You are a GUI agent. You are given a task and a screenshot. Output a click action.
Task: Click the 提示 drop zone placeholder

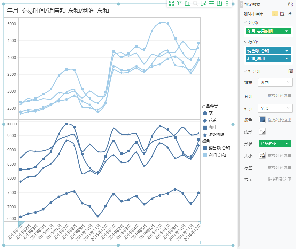click(279, 179)
